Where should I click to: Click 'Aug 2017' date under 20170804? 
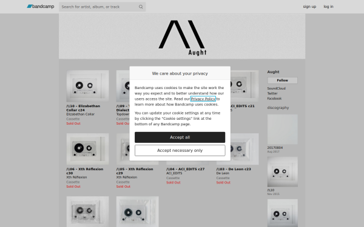(273, 151)
